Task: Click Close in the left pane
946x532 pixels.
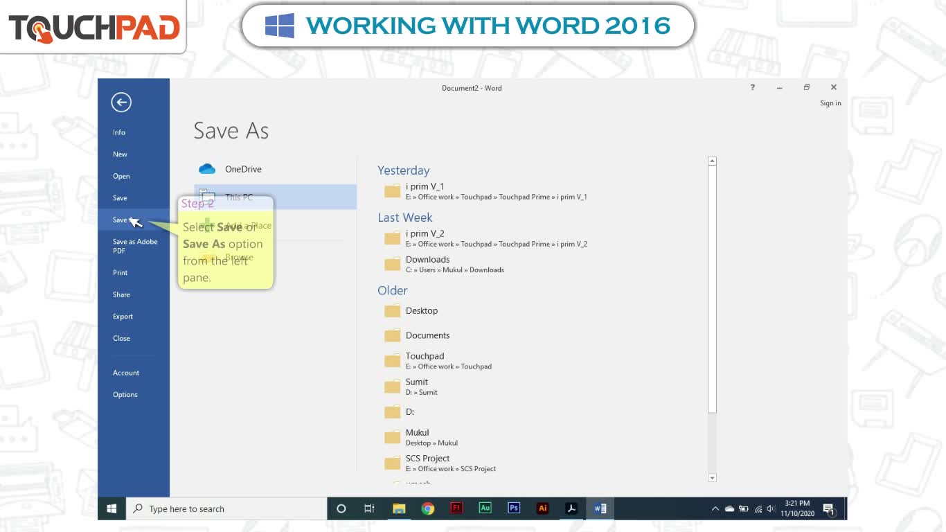Action: tap(121, 338)
